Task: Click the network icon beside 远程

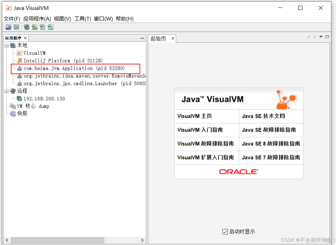Action: coord(13,91)
